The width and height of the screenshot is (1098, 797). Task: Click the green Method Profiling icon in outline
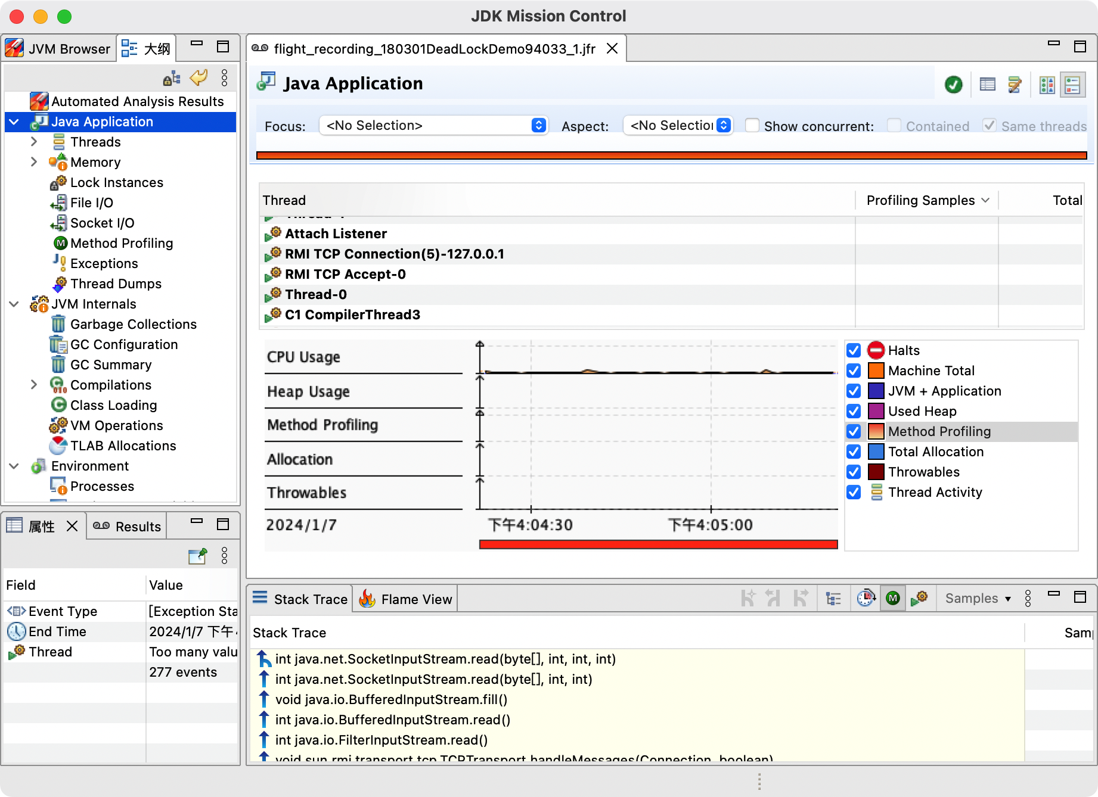[x=60, y=243]
